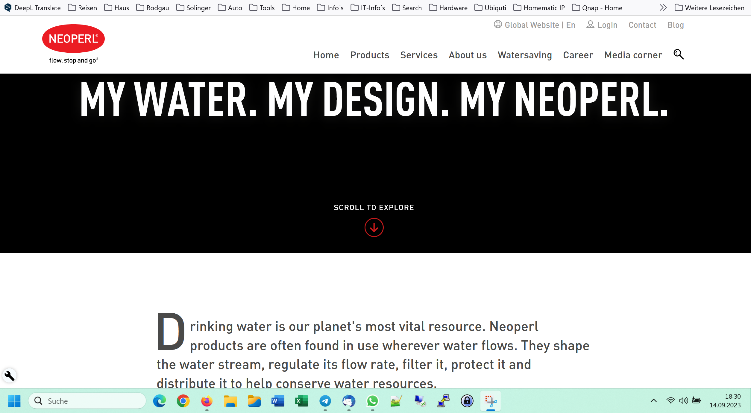751x413 pixels.
Task: Open Microsoft Word from the taskbar
Action: point(278,401)
